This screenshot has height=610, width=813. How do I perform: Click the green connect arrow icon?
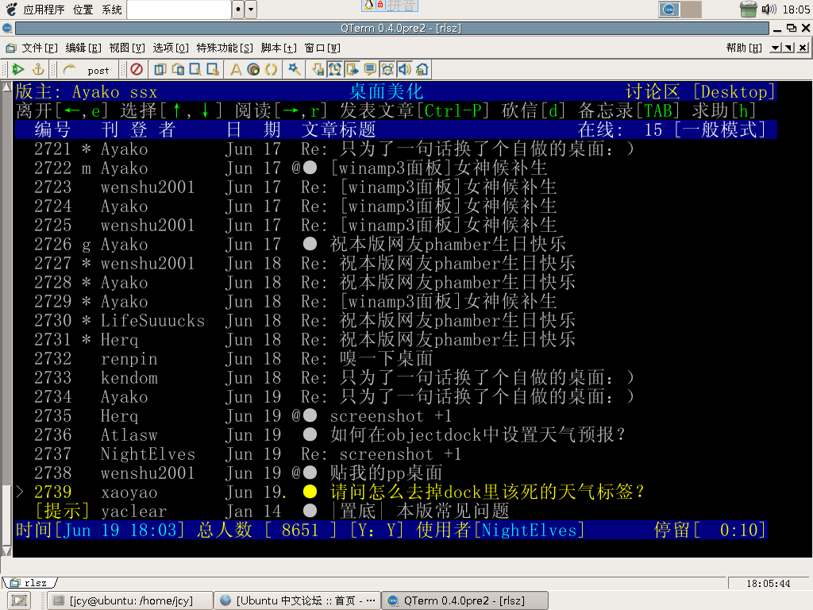pyautogui.click(x=18, y=69)
